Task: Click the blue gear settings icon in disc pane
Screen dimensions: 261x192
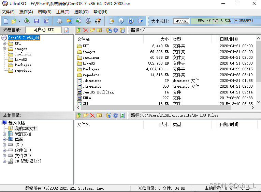Action: click(116, 30)
